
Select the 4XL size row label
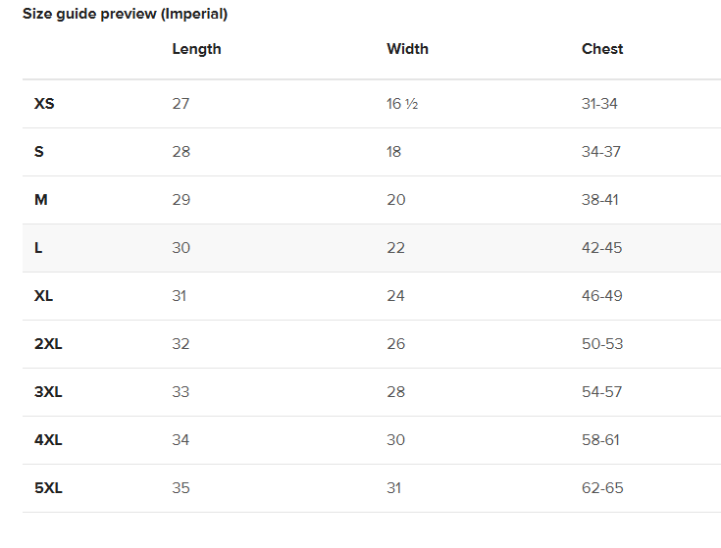48,440
